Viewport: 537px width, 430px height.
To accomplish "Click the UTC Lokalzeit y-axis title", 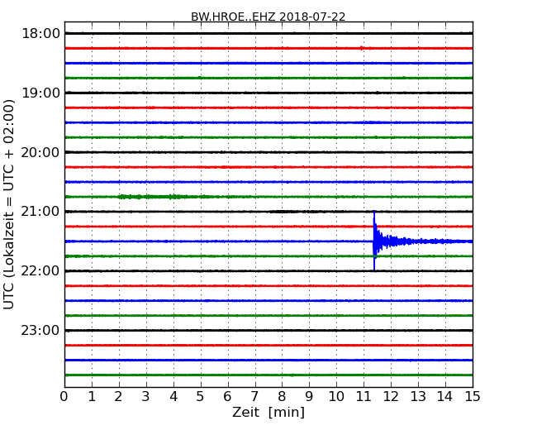I will [x=8, y=204].
